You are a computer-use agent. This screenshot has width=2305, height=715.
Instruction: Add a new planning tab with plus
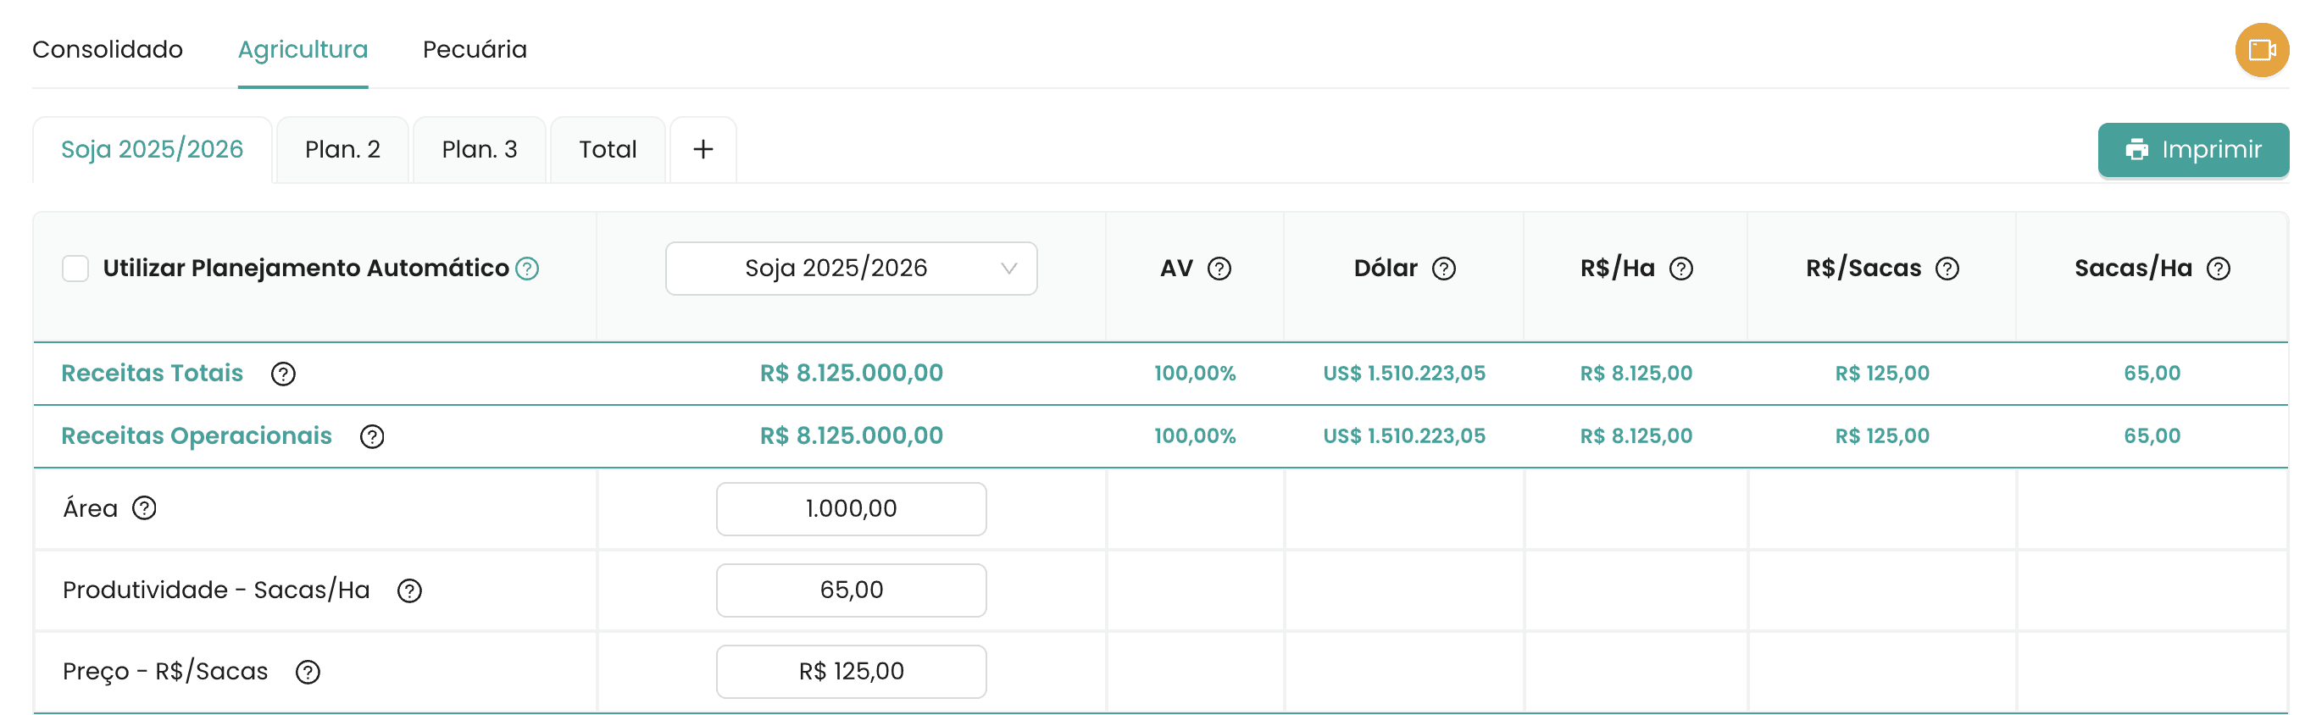703,149
